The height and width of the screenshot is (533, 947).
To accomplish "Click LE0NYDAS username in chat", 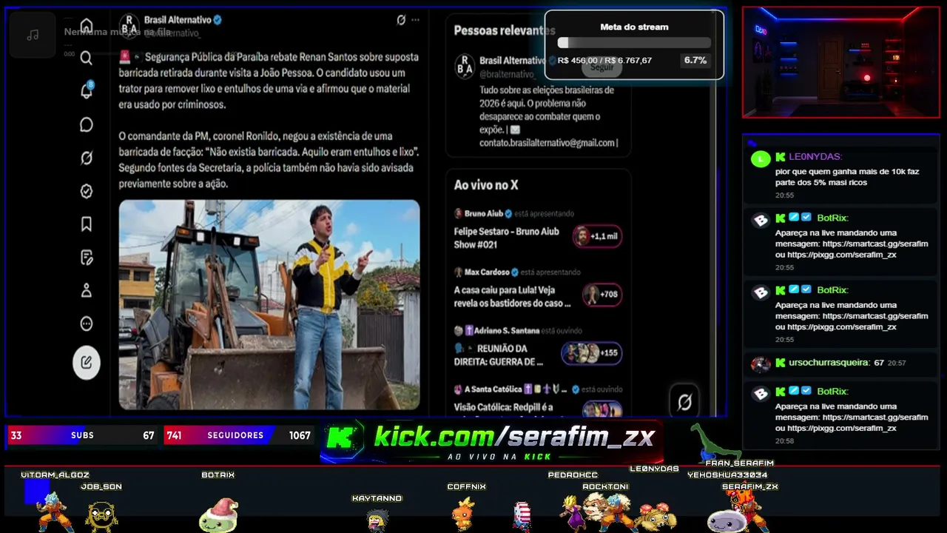I will [x=815, y=157].
